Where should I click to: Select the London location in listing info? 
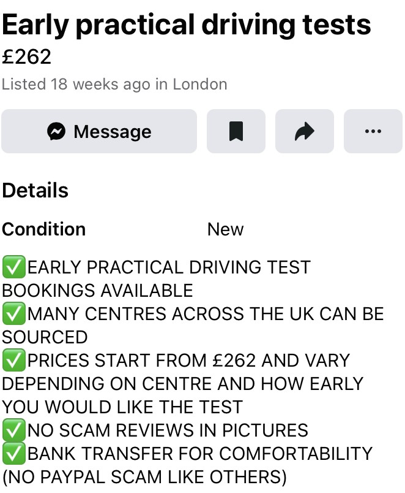click(200, 84)
